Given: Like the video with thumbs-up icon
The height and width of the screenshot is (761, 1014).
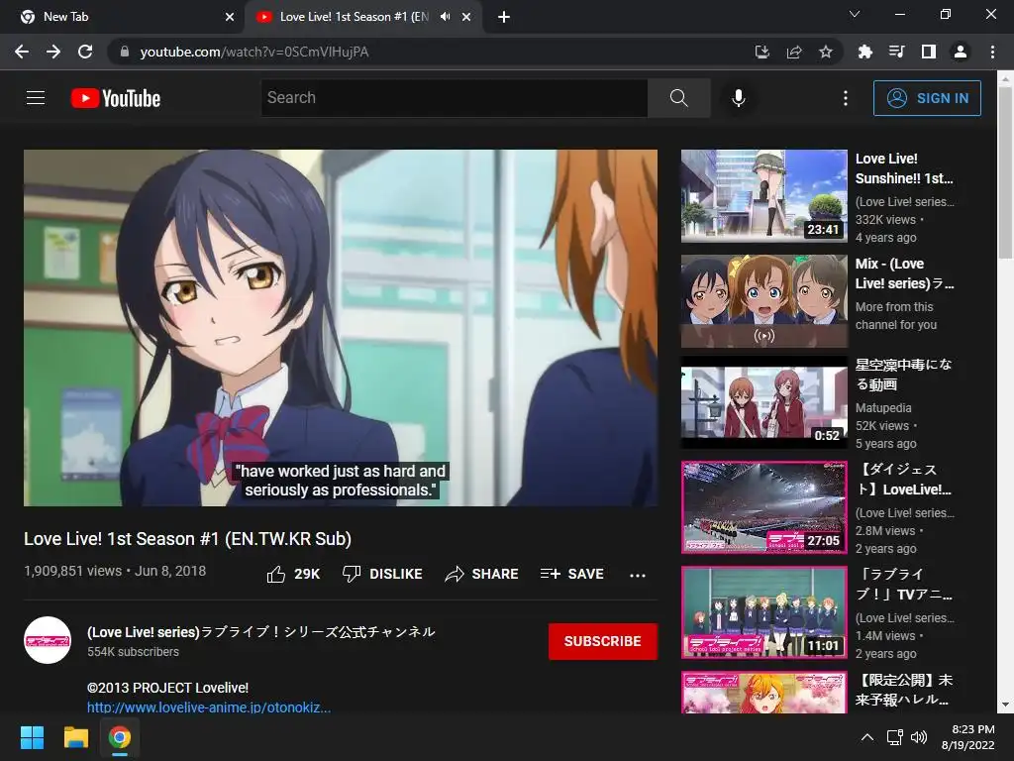Looking at the screenshot, I should point(276,574).
